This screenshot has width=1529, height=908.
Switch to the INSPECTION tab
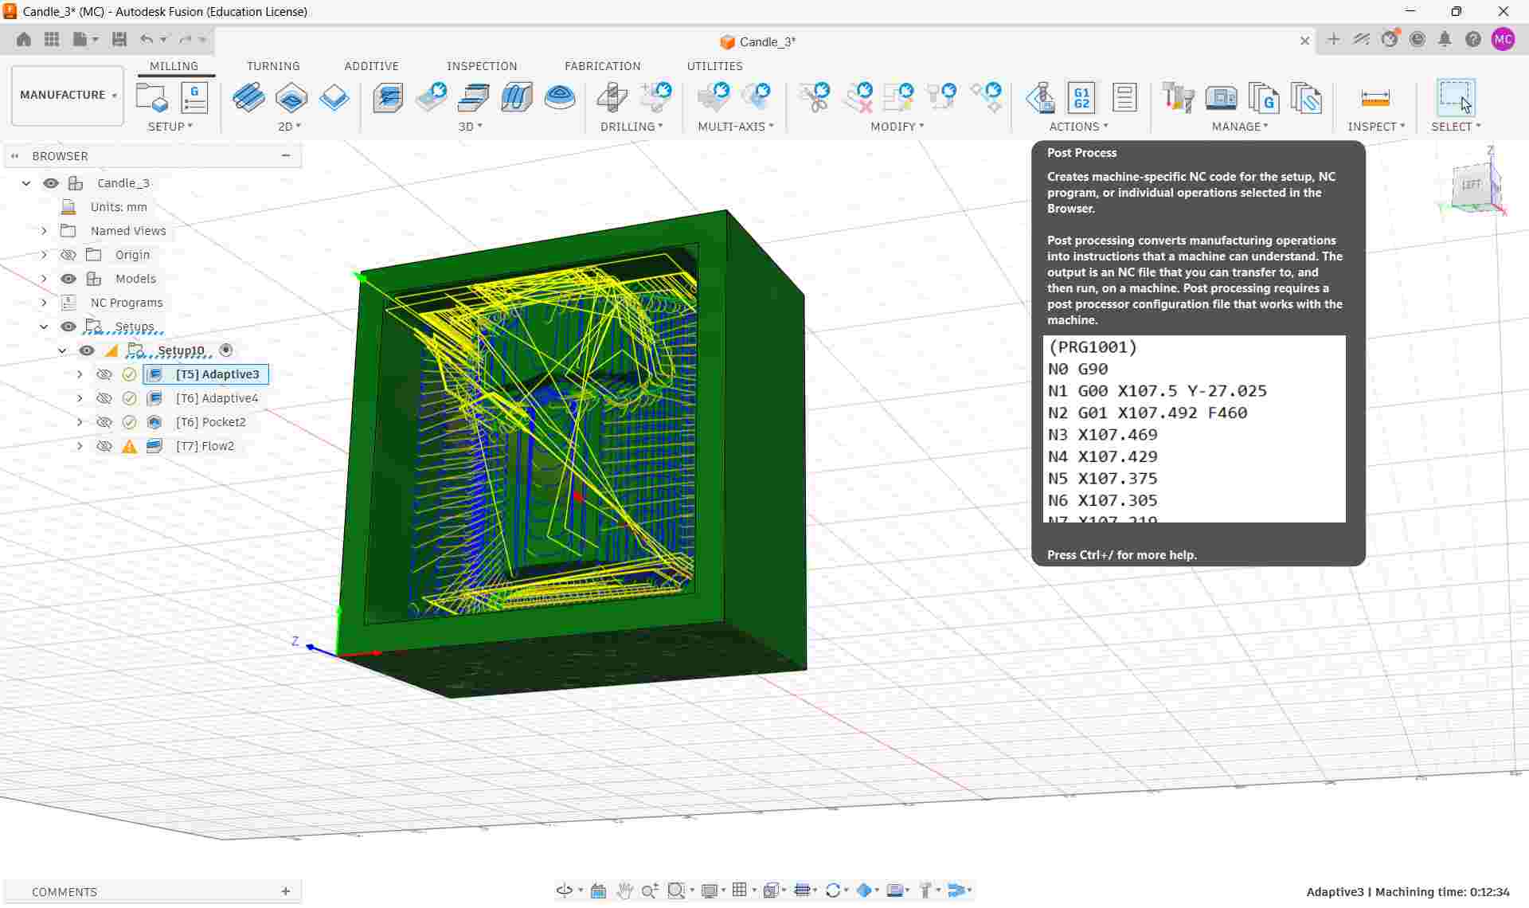pos(482,66)
